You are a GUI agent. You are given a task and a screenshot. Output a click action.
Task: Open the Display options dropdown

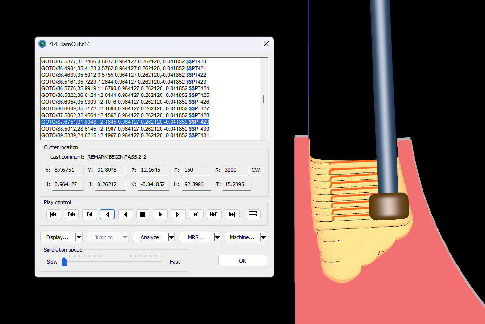coord(61,237)
